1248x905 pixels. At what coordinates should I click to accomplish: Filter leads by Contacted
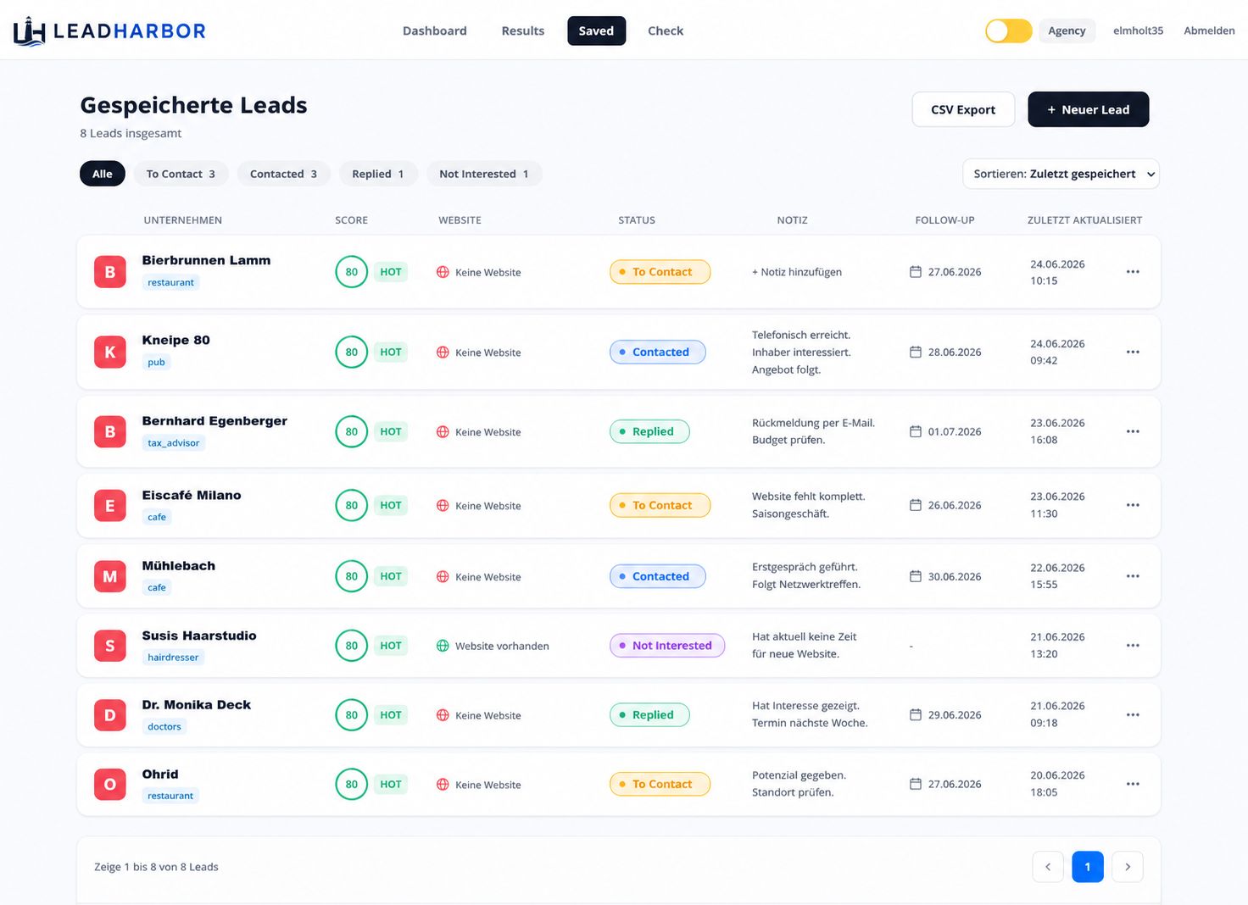click(283, 174)
